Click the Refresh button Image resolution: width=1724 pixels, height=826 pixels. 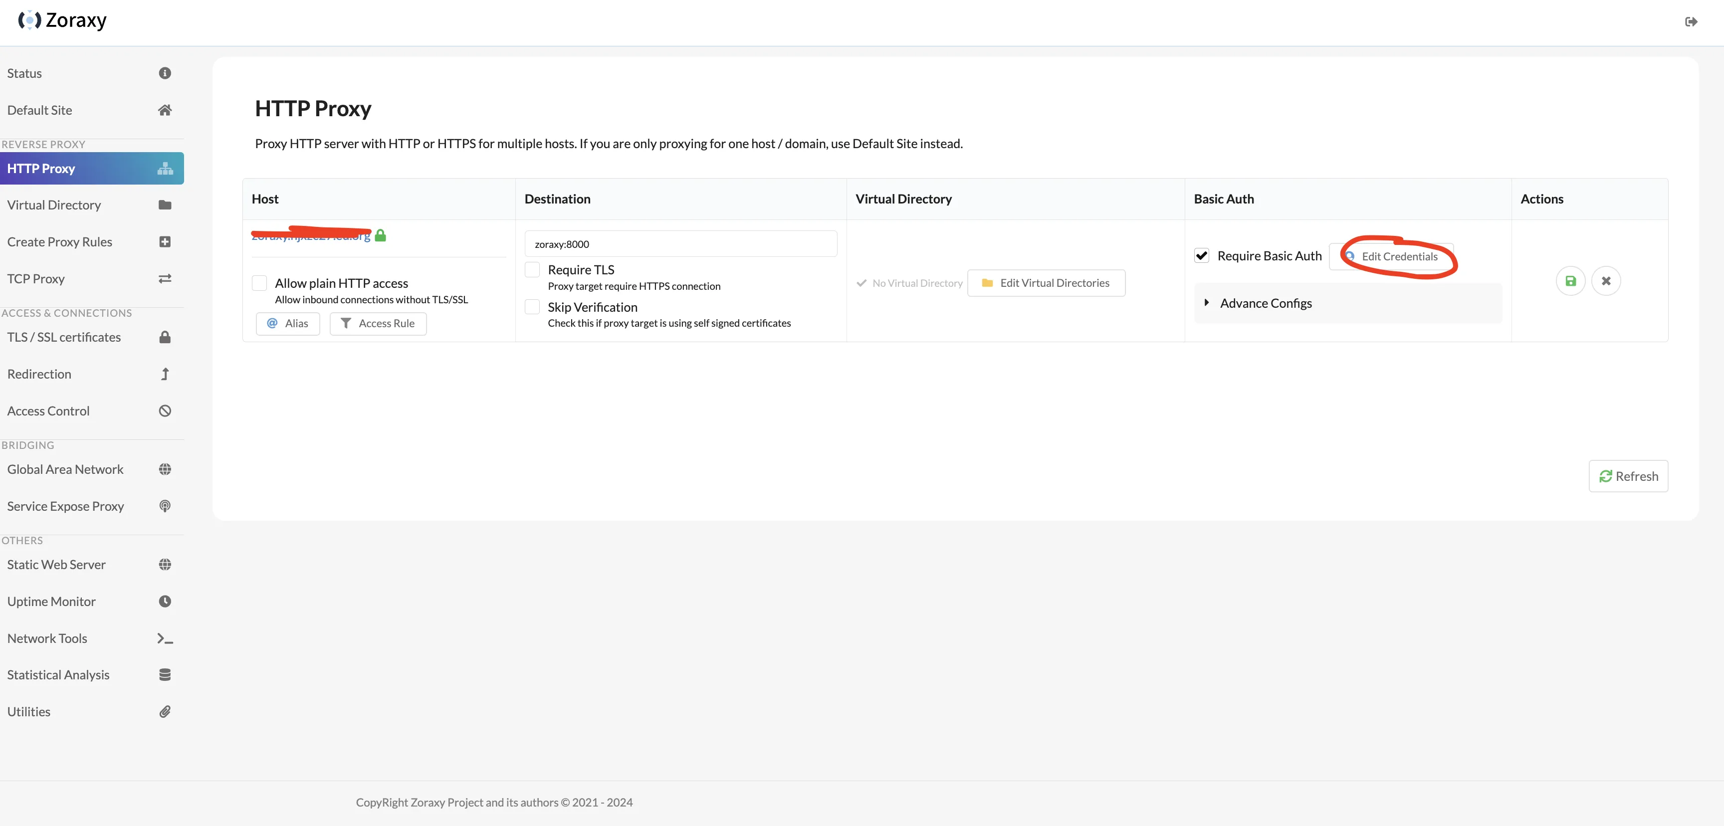[x=1628, y=476]
